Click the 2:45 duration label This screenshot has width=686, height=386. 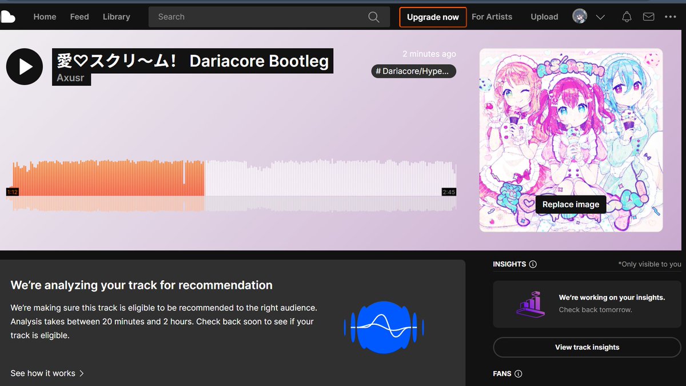click(x=449, y=192)
